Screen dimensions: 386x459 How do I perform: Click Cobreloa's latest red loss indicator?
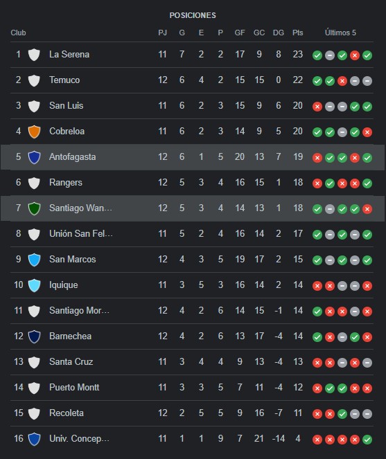point(367,132)
